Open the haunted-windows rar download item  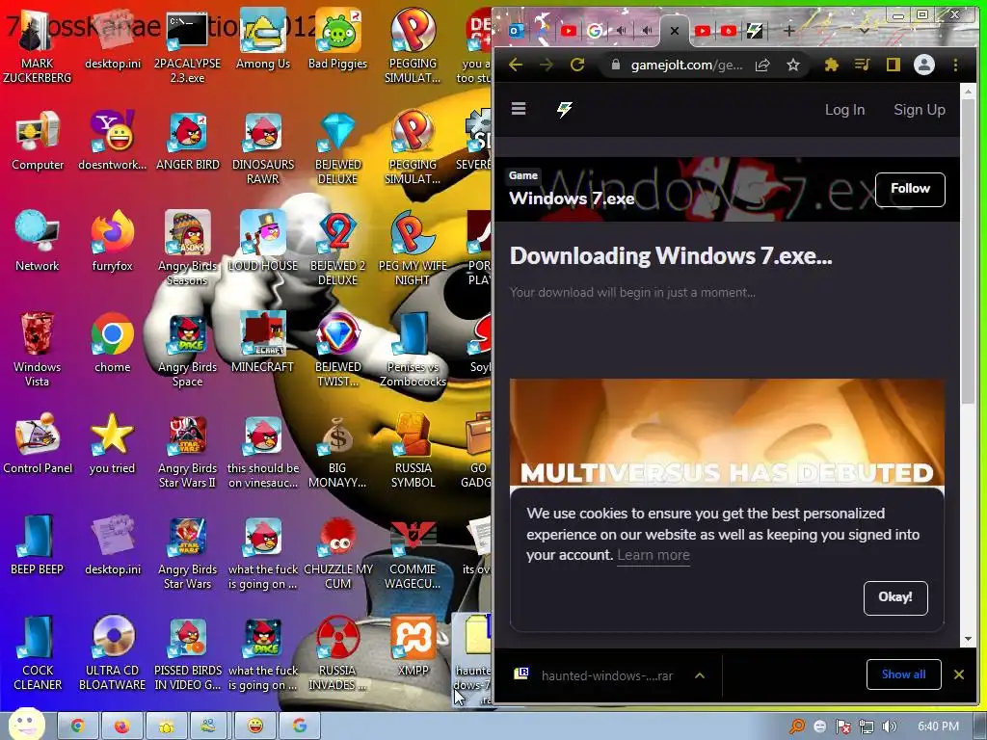pyautogui.click(x=607, y=675)
